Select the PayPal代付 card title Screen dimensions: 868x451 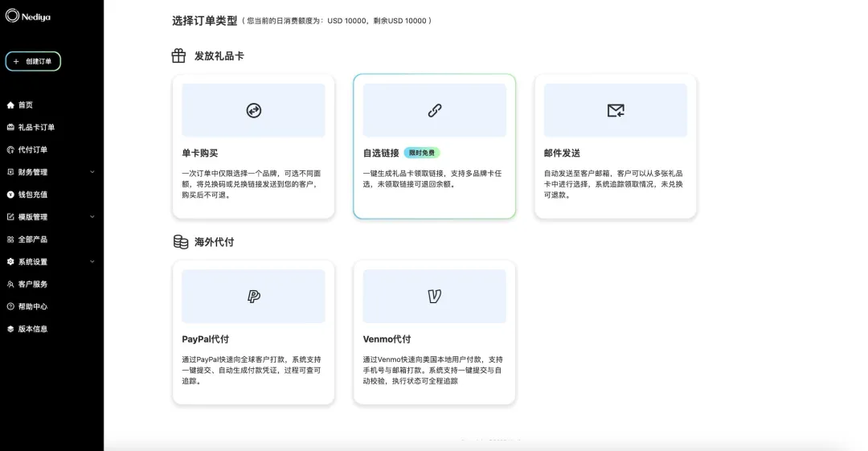coord(206,339)
